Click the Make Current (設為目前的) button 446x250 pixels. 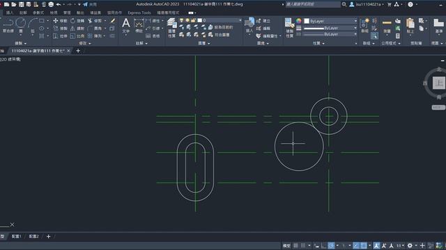pos(221,27)
